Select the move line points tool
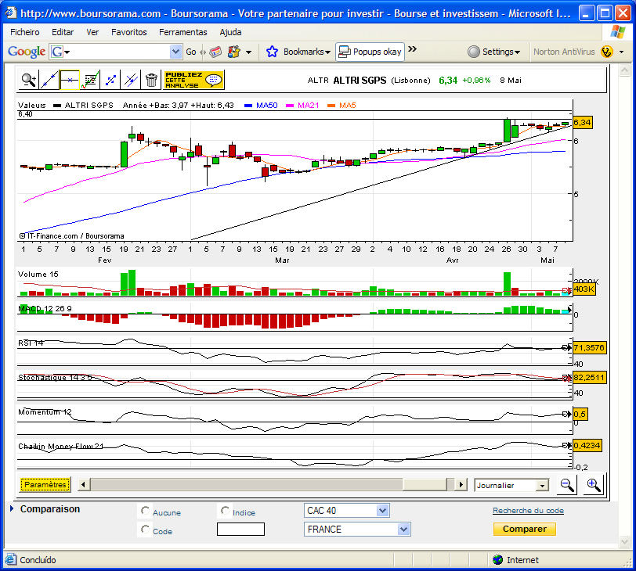This screenshot has width=636, height=571. pyautogui.click(x=110, y=80)
